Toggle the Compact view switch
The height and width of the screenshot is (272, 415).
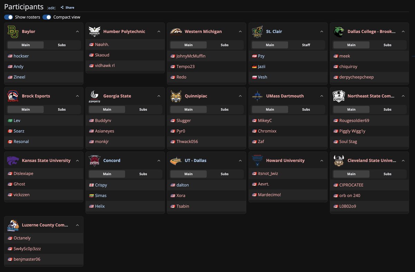[x=47, y=17]
